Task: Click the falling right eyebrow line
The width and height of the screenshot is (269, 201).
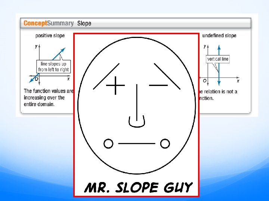Action: pos(167,76)
